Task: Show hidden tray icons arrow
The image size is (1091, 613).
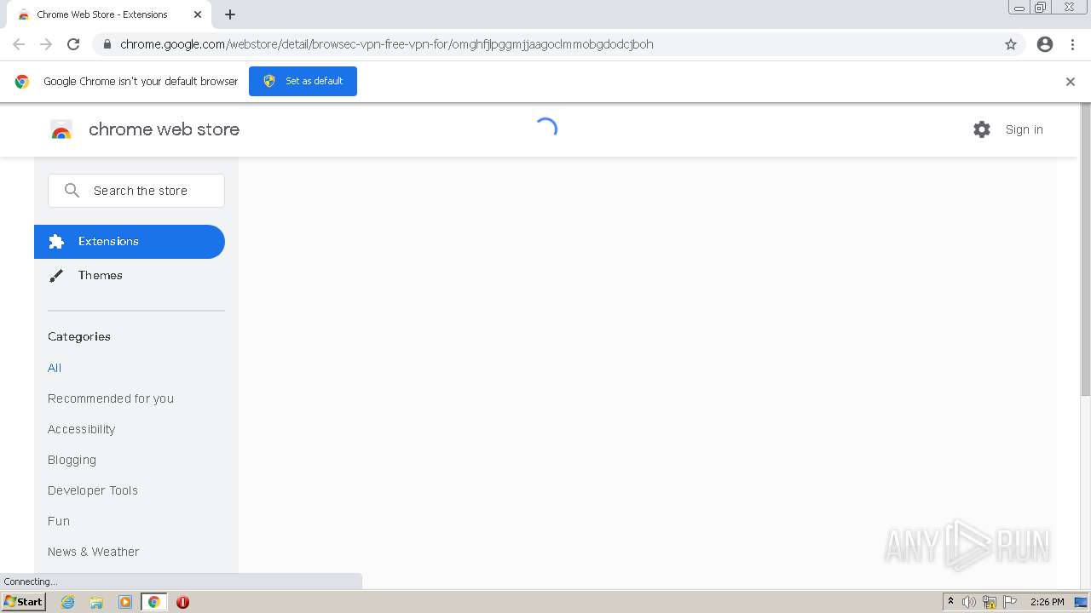Action: 951,602
